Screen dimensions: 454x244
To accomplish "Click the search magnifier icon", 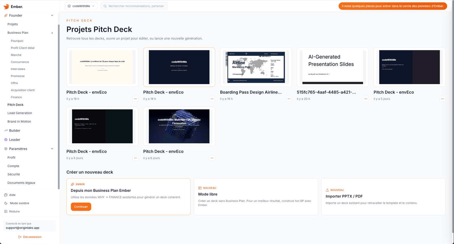I will [x=105, y=6].
